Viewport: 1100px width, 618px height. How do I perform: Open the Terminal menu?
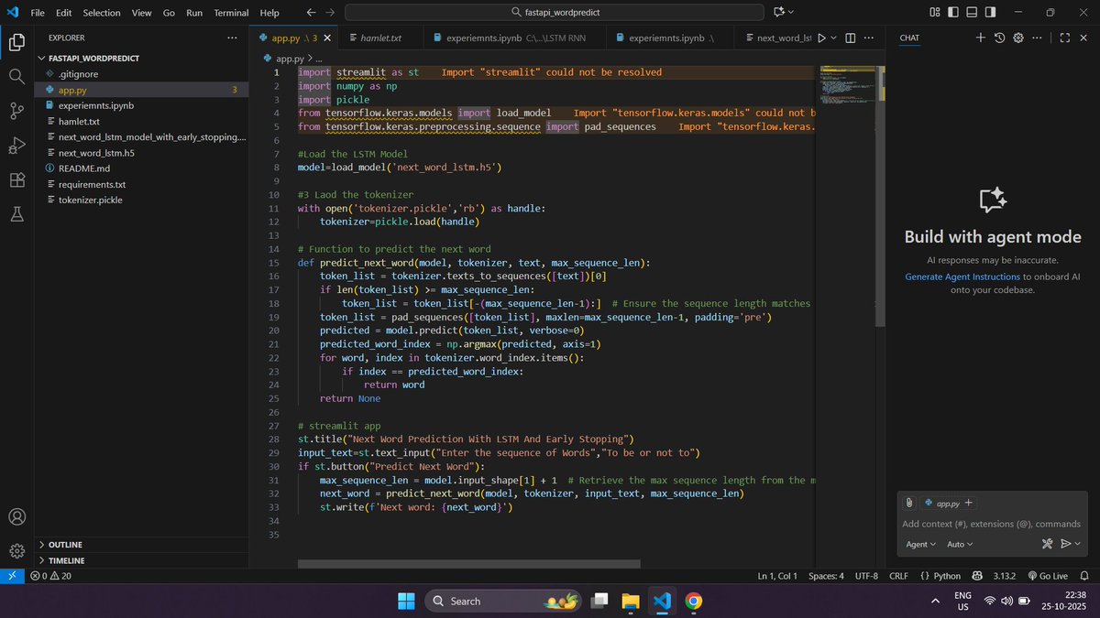(x=230, y=13)
